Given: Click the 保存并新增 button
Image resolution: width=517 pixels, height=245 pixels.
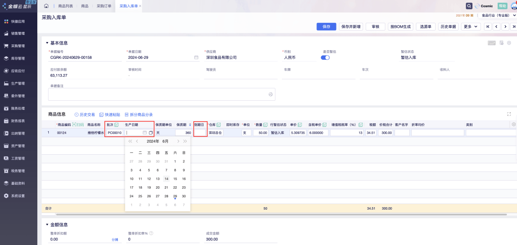Looking at the screenshot, I should (x=351, y=27).
